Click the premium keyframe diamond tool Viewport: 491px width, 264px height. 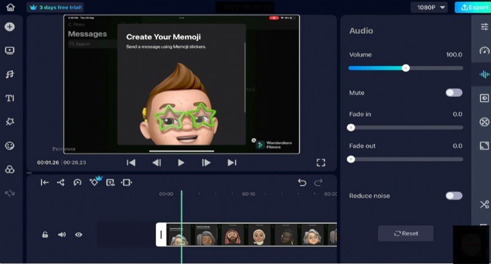[94, 182]
